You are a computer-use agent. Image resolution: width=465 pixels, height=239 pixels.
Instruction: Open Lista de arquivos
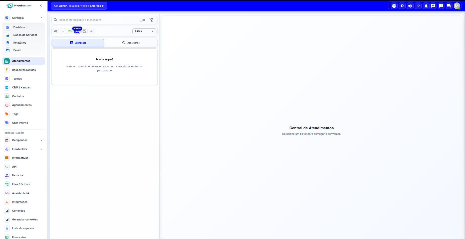pos(24,228)
